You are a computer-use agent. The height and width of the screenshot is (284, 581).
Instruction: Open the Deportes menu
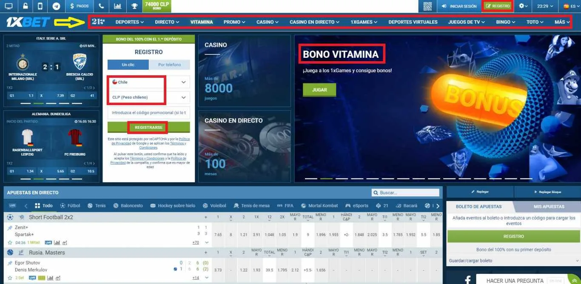pyautogui.click(x=130, y=22)
